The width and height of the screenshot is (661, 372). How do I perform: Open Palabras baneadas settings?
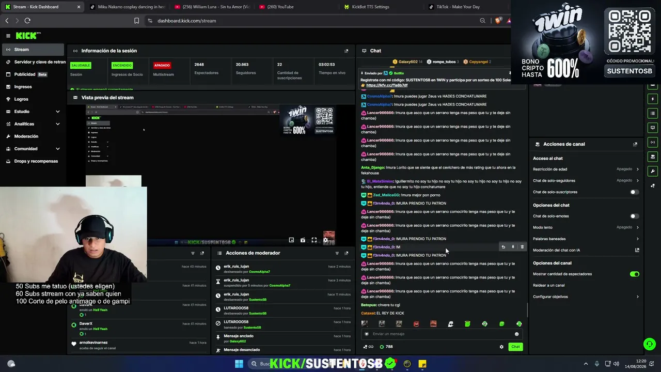pos(586,239)
